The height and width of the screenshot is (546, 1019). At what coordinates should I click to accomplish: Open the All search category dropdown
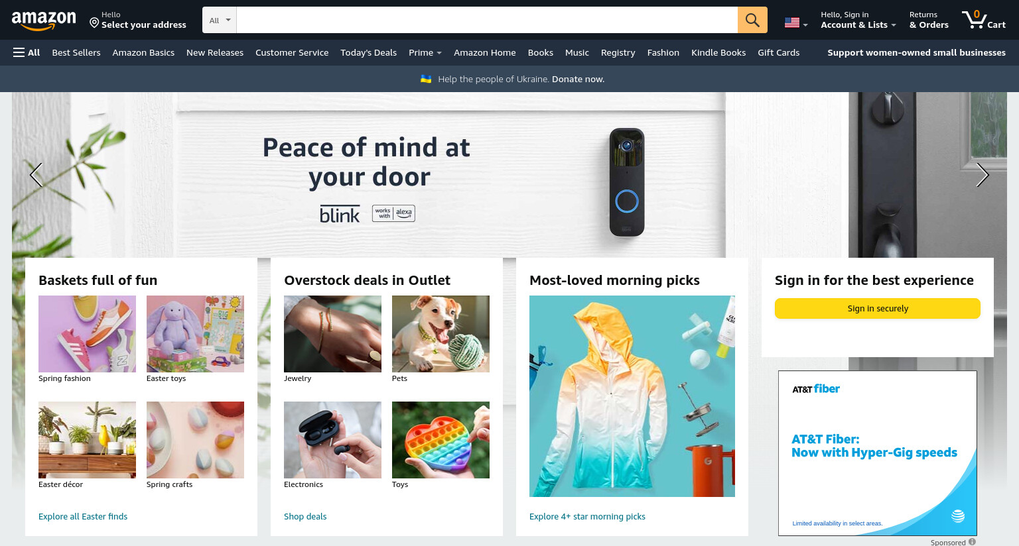pos(220,20)
